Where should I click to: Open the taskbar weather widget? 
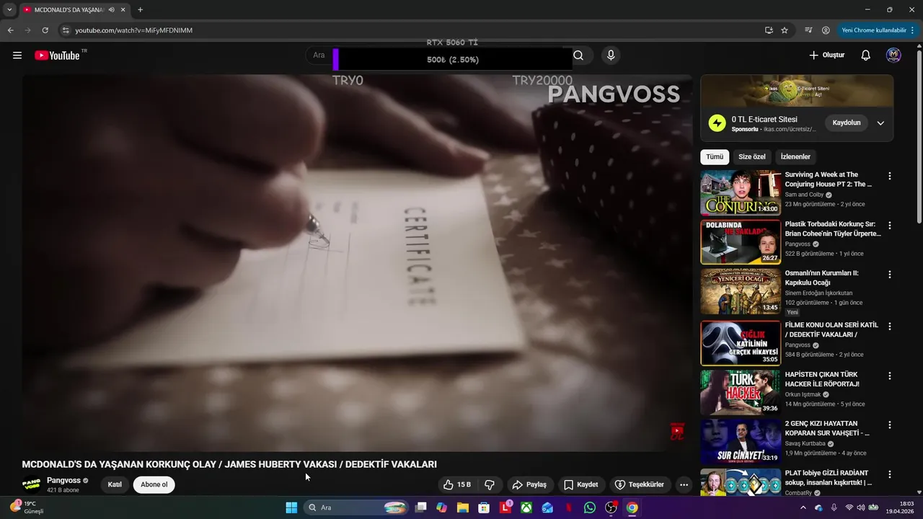pos(27,507)
